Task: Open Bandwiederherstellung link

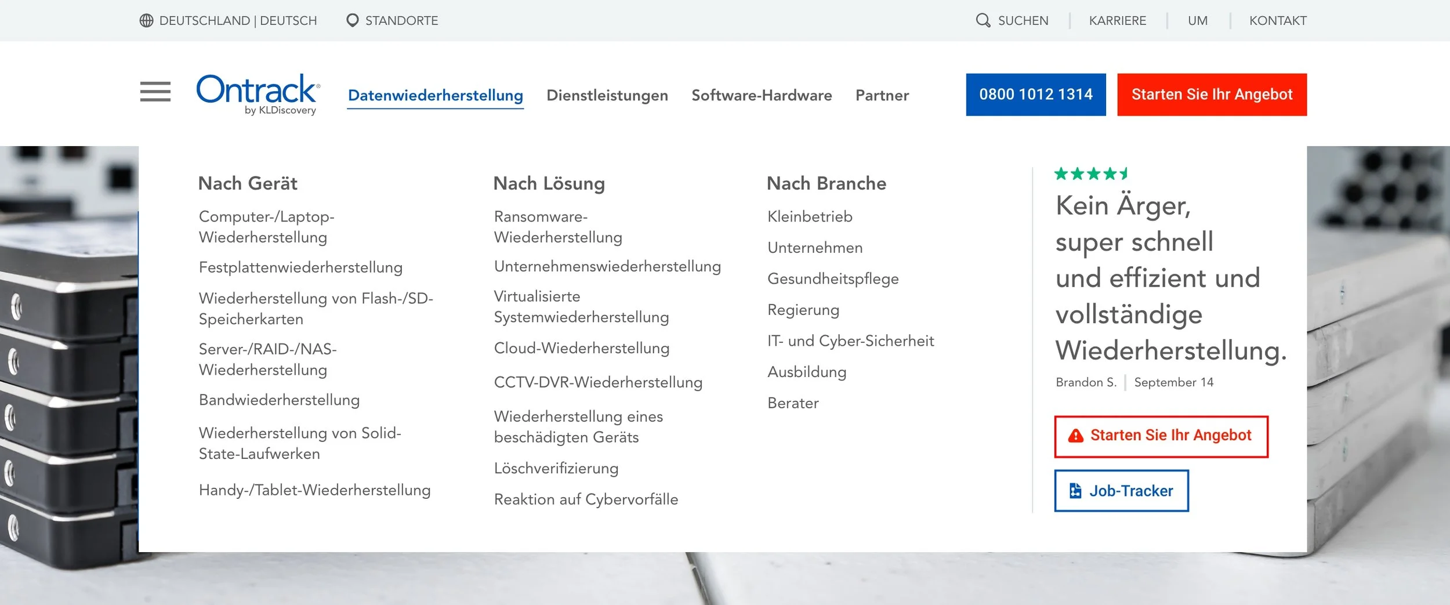Action: click(x=279, y=400)
